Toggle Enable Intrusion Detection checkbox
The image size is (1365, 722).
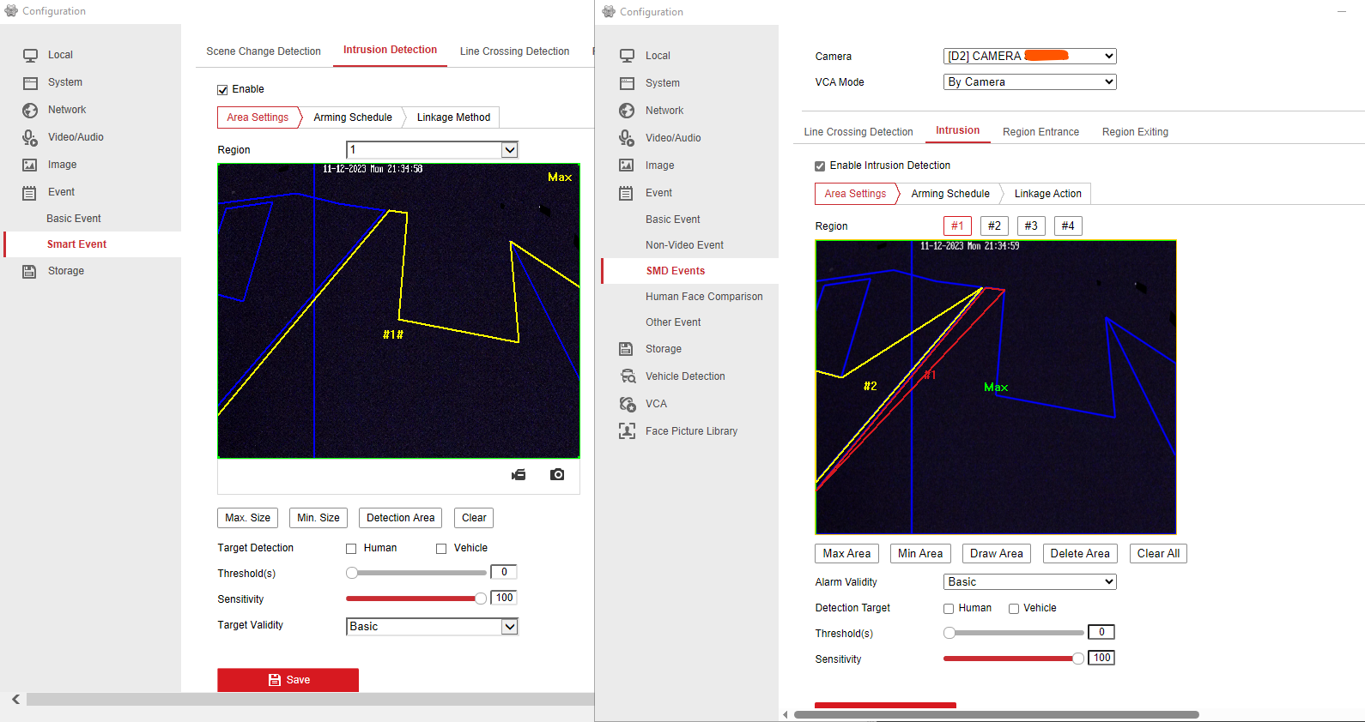click(820, 166)
